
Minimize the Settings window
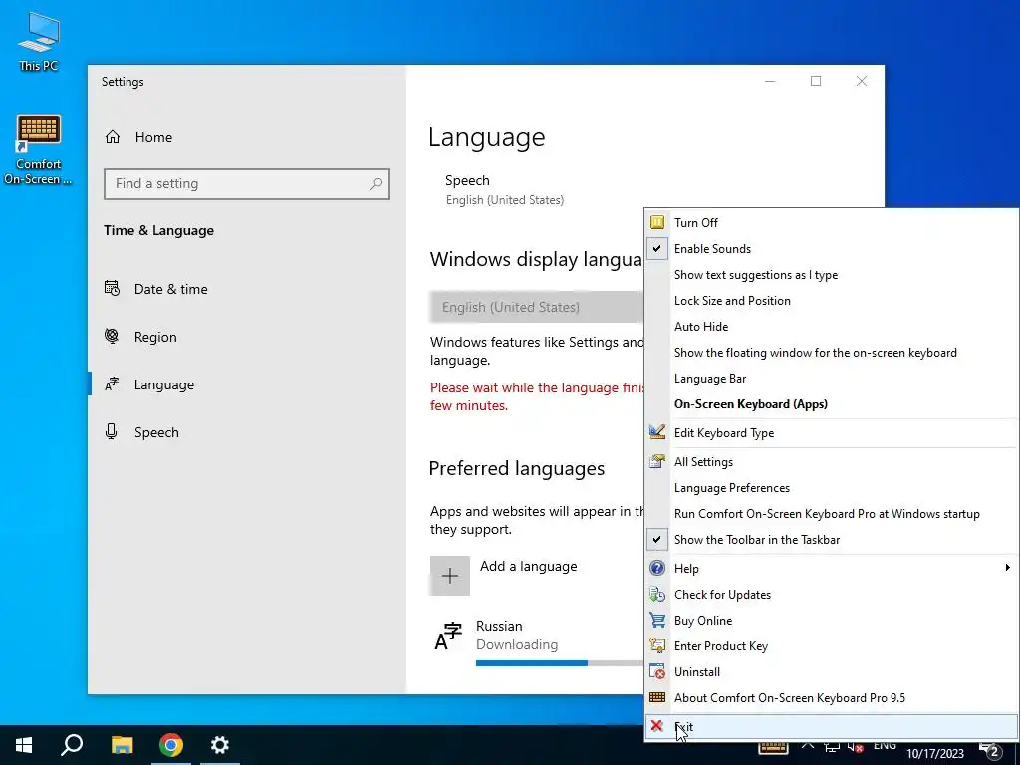[770, 81]
